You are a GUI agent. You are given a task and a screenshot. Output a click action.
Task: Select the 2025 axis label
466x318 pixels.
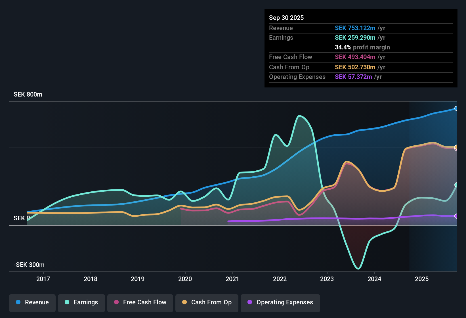click(x=422, y=279)
